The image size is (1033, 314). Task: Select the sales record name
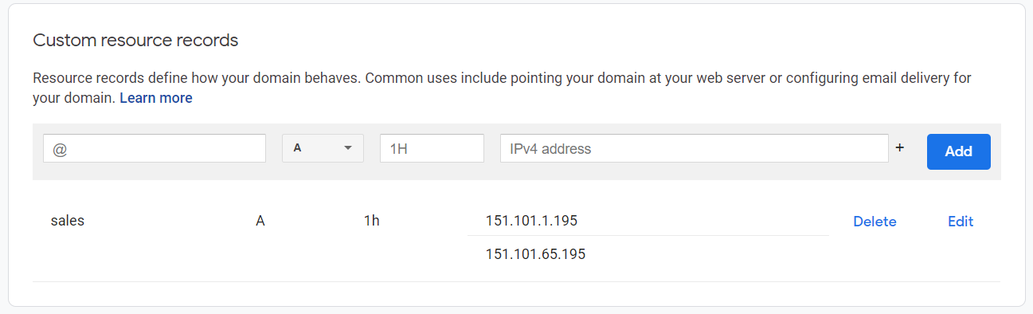tap(67, 221)
